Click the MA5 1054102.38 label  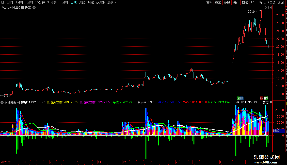point(195,103)
